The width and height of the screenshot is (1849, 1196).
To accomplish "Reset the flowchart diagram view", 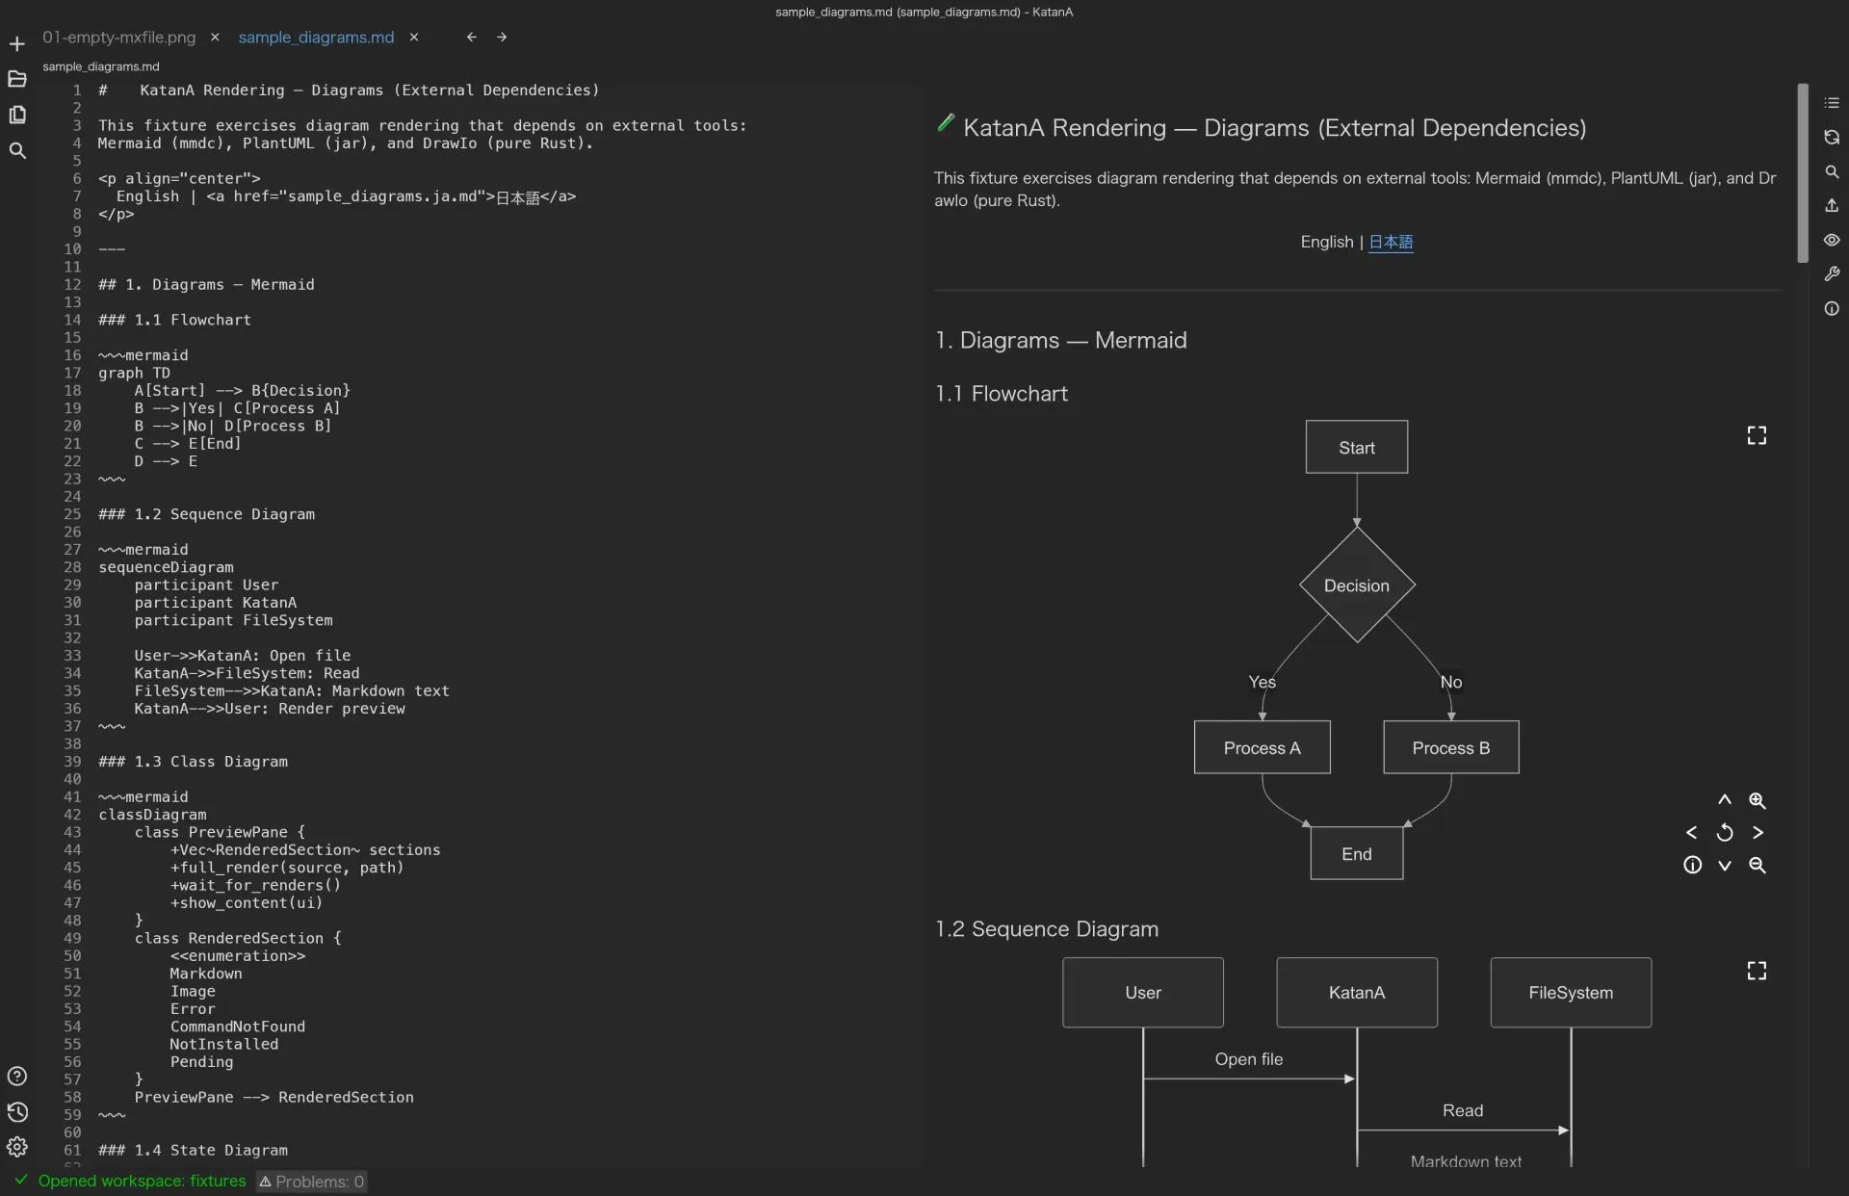I will click(x=1725, y=832).
